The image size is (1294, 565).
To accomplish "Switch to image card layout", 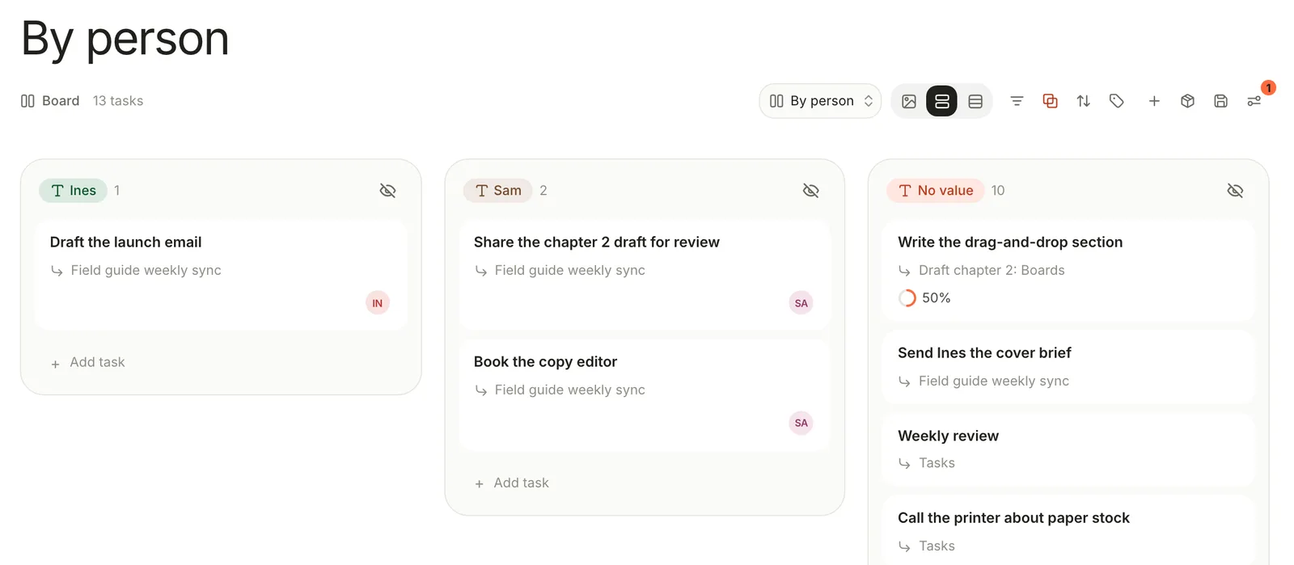I will point(909,101).
